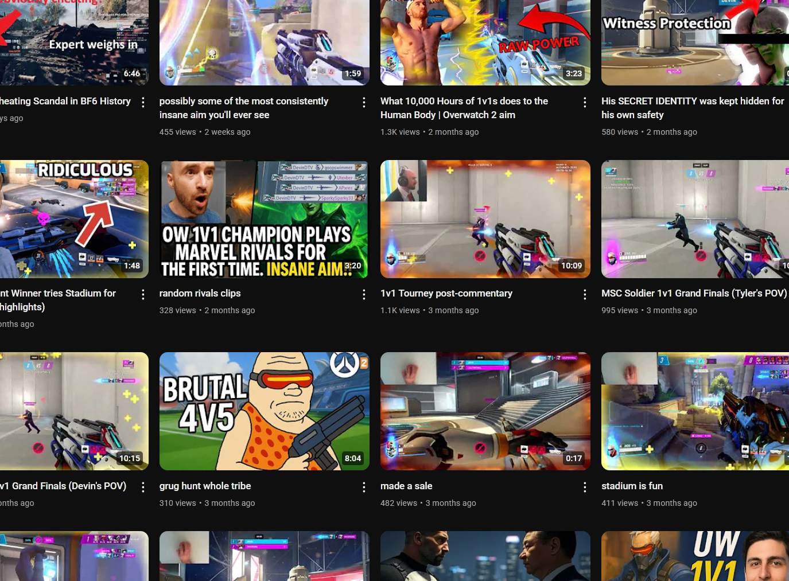Play the 0:17 thumbnail for 'made a sale'
Screen dimensions: 789x581
pyautogui.click(x=485, y=411)
